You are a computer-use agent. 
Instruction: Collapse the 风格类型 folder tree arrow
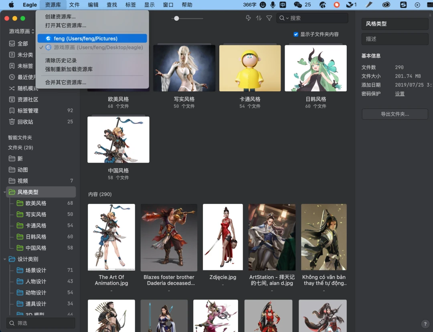point(5,192)
